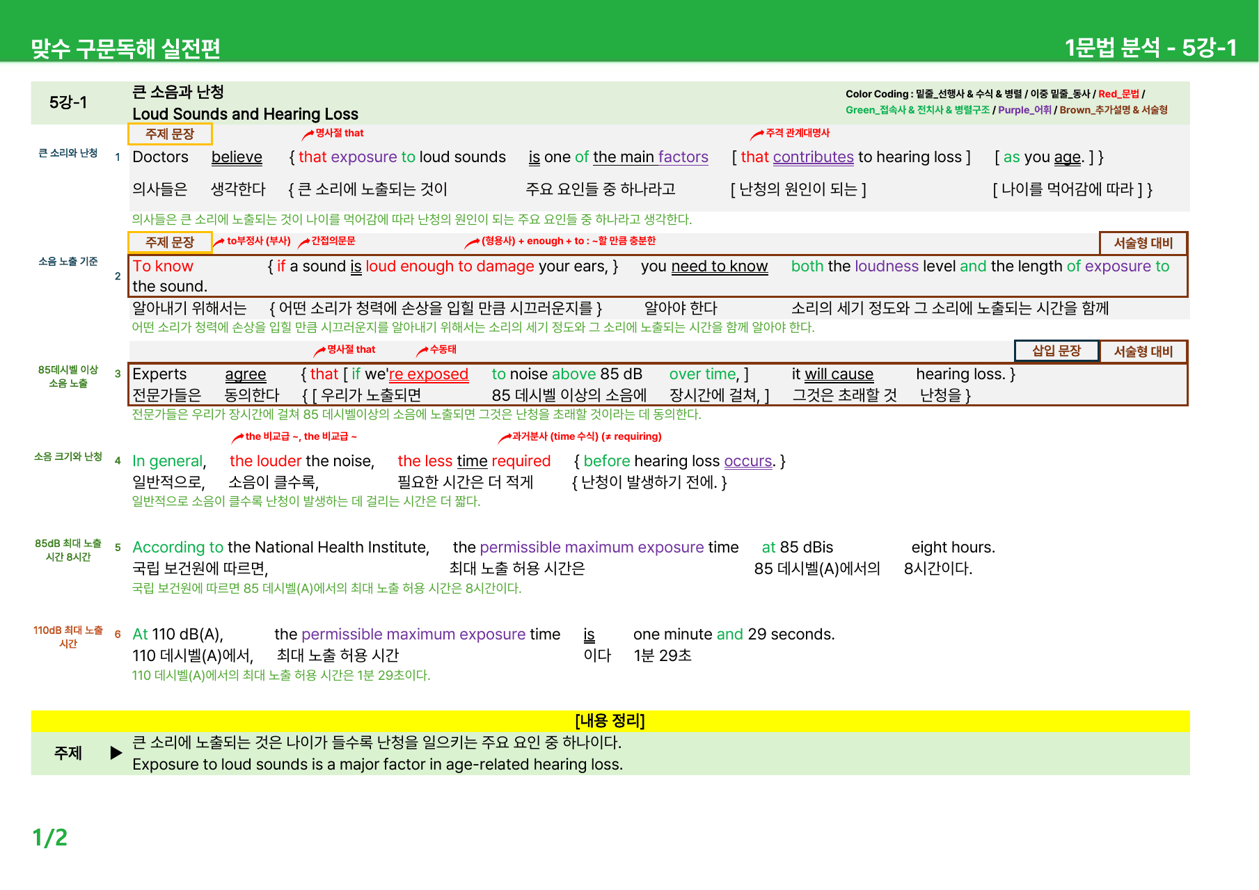Click the grammar note '수동태' above sentence 3
Image resolution: width=1259 pixels, height=890 pixels.
tap(443, 349)
